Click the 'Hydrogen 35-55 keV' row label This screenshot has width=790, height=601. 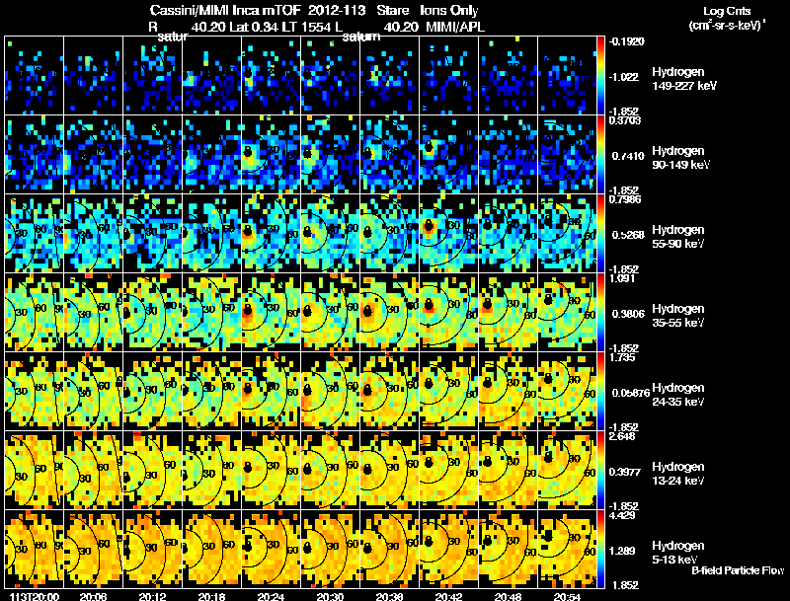[x=678, y=316]
